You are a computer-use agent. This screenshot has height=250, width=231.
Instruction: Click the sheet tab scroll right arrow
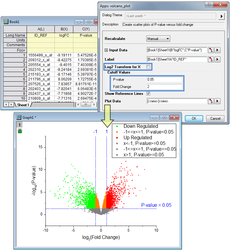tap(11, 105)
